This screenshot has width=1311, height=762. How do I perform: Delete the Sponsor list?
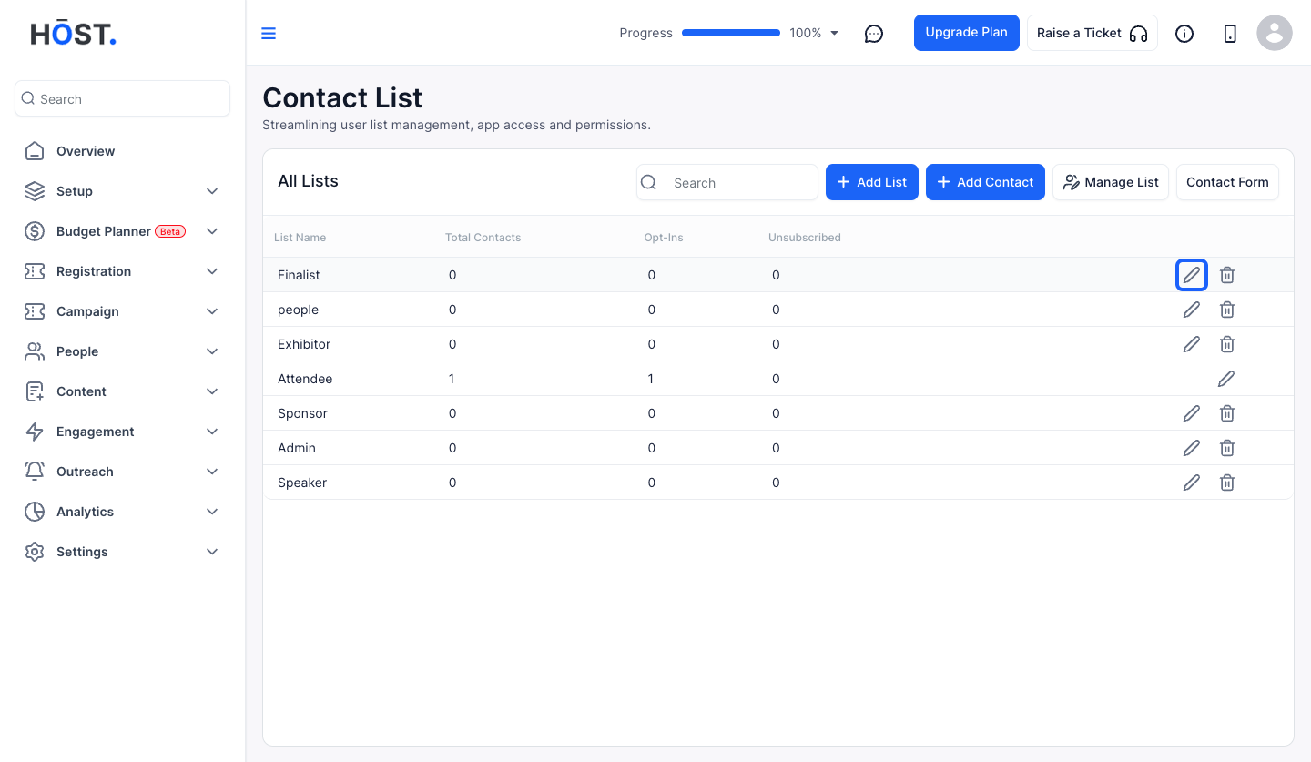tap(1227, 413)
